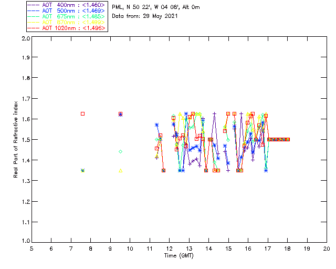This screenshot has height=269, width=336.
Task: Click the x-axis tick label 20
Action: 327,249
